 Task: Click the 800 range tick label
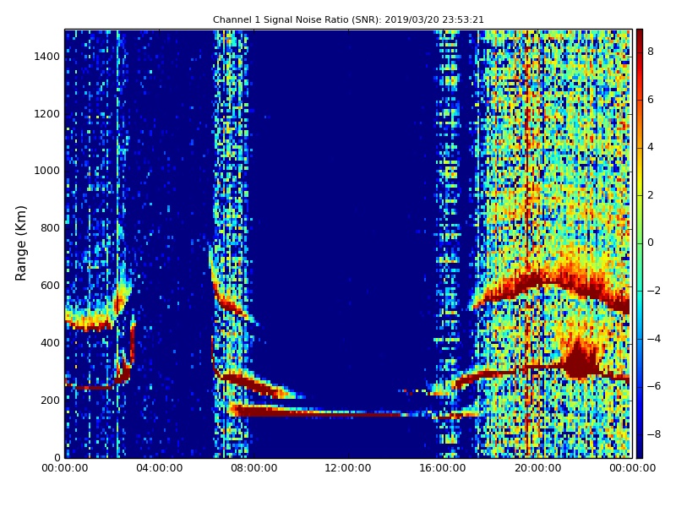click(x=50, y=228)
